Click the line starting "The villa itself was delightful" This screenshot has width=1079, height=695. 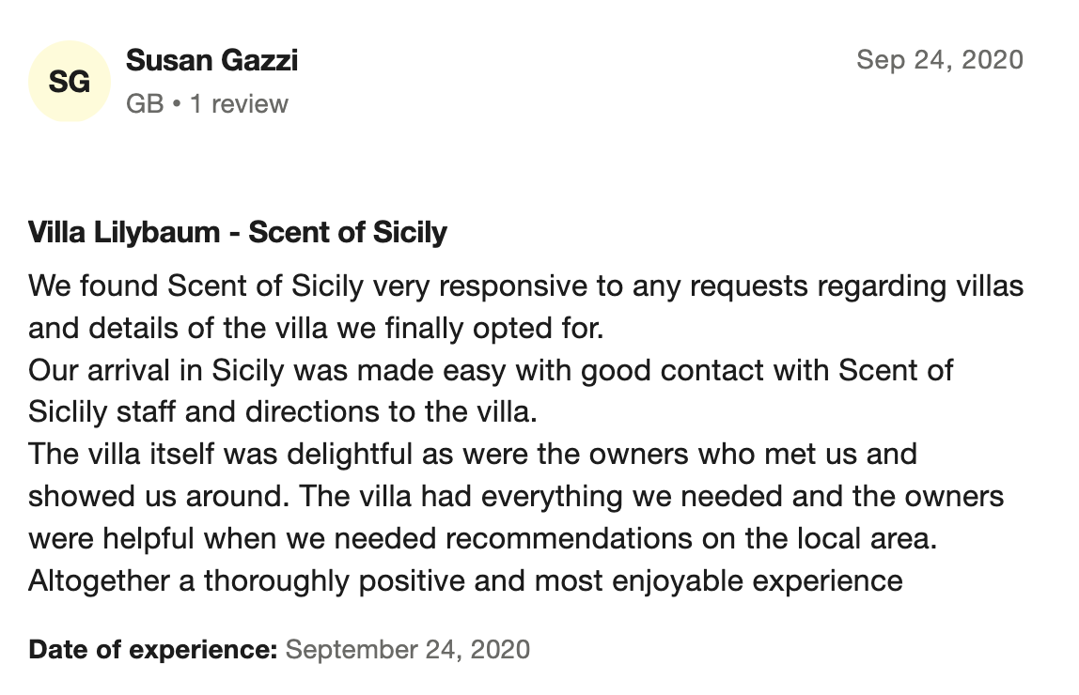click(472, 455)
